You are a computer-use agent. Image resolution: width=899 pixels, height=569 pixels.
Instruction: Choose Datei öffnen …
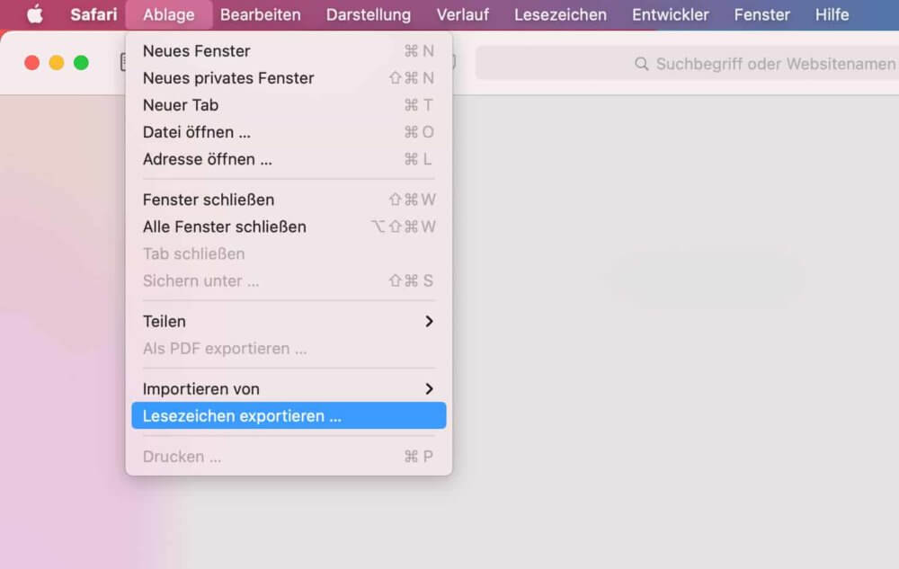289,132
